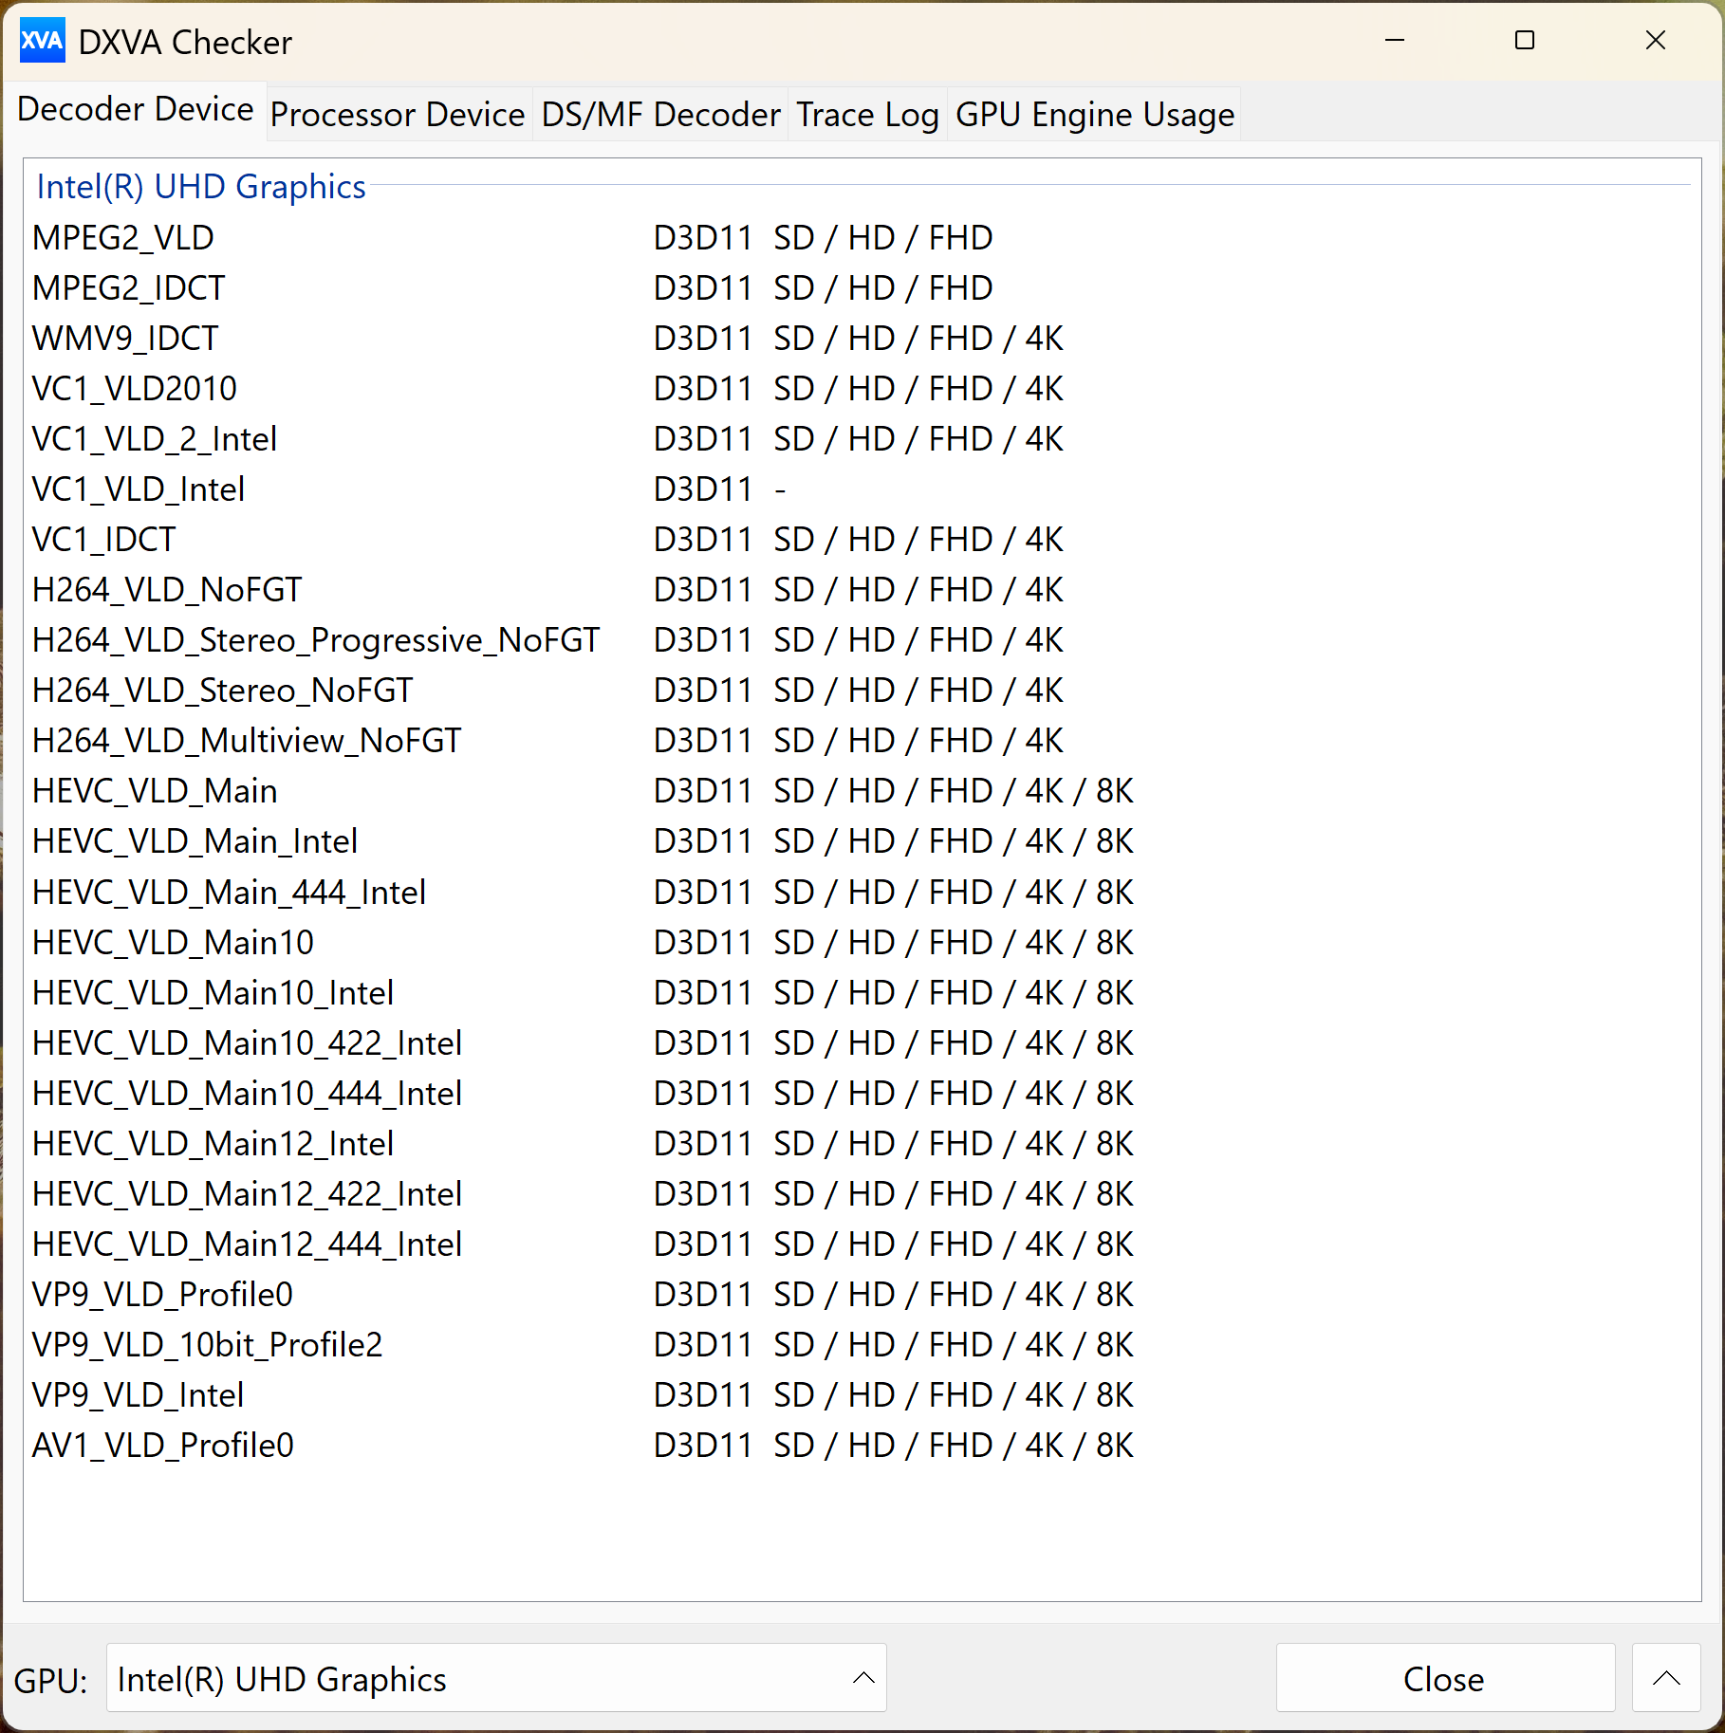Switch to the DS/MF Decoder tab
The width and height of the screenshot is (1725, 1733).
(659, 114)
